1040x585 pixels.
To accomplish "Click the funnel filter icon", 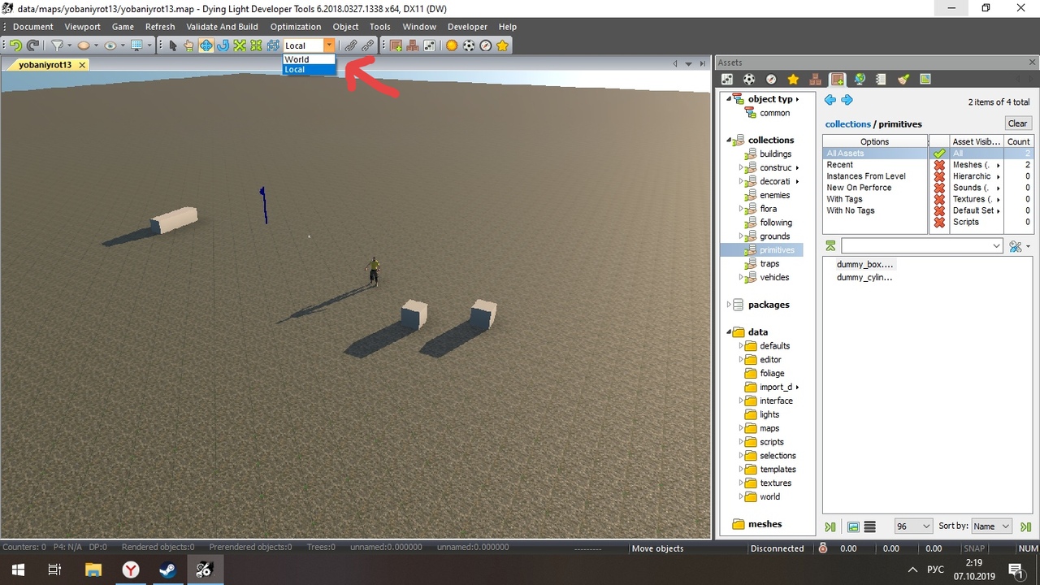I will (x=57, y=45).
